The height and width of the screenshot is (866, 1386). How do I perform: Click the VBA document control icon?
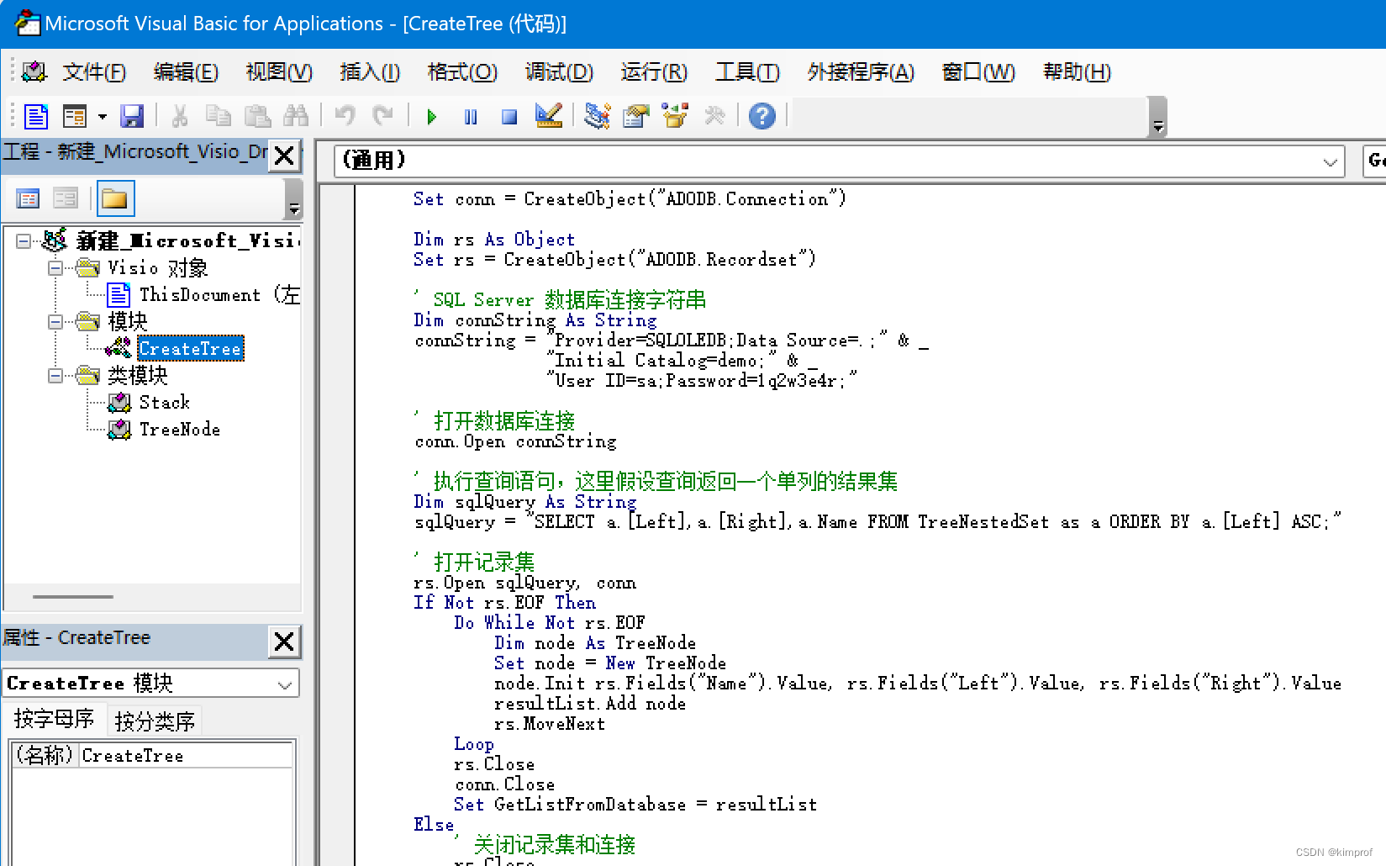(34, 72)
